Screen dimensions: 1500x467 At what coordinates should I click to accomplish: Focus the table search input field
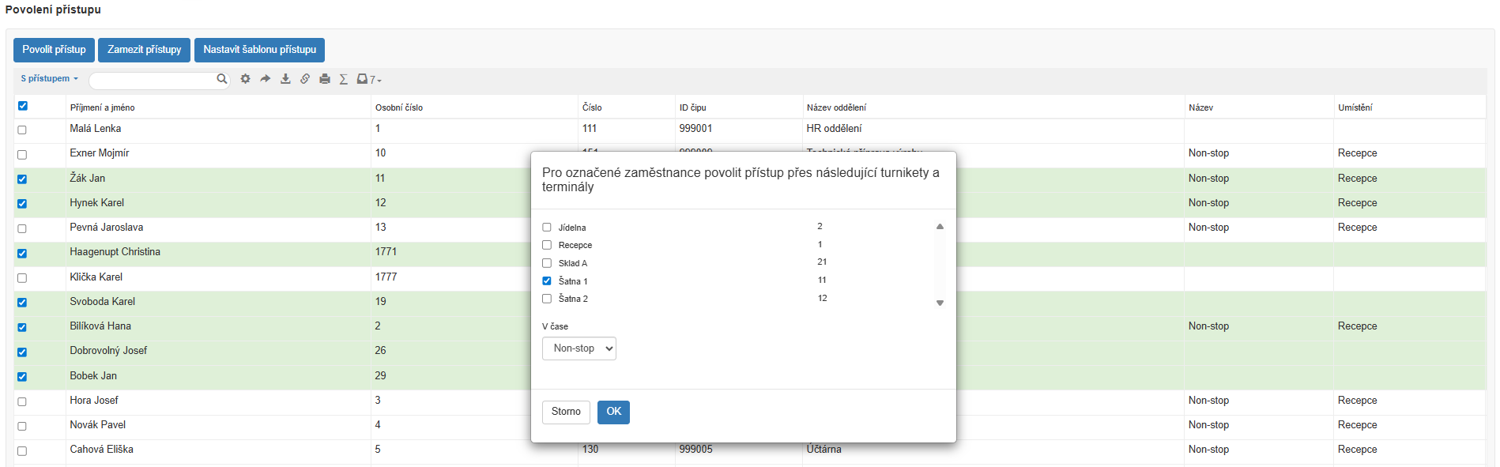153,80
